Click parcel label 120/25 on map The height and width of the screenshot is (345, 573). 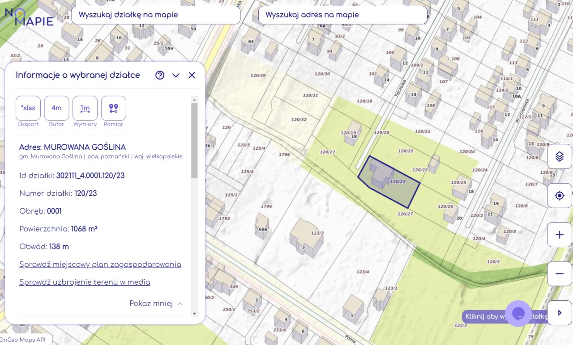point(458,182)
